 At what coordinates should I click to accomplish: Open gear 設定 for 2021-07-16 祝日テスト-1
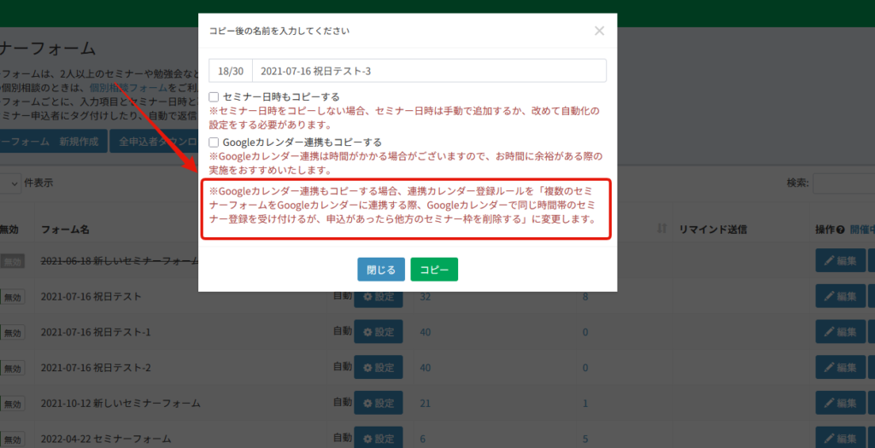click(379, 332)
